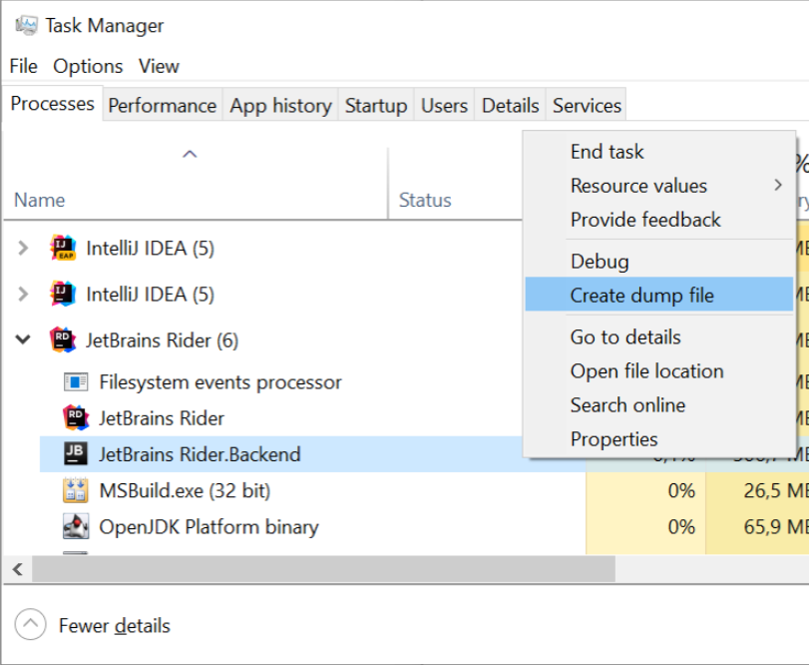Select the JetBrains Rider (6) row text
This screenshot has width=809, height=665.
pos(162,340)
